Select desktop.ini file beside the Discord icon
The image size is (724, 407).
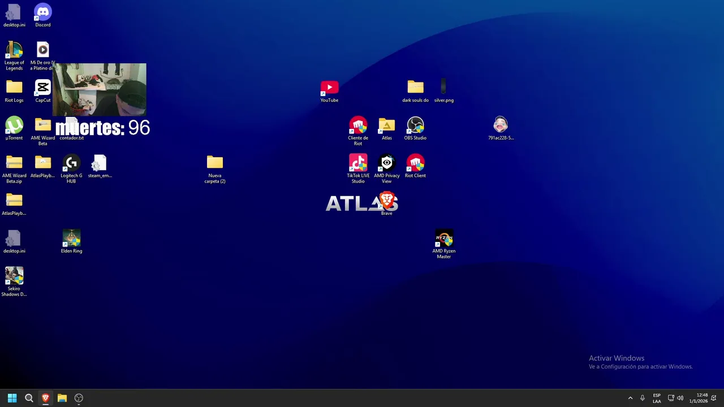[14, 15]
